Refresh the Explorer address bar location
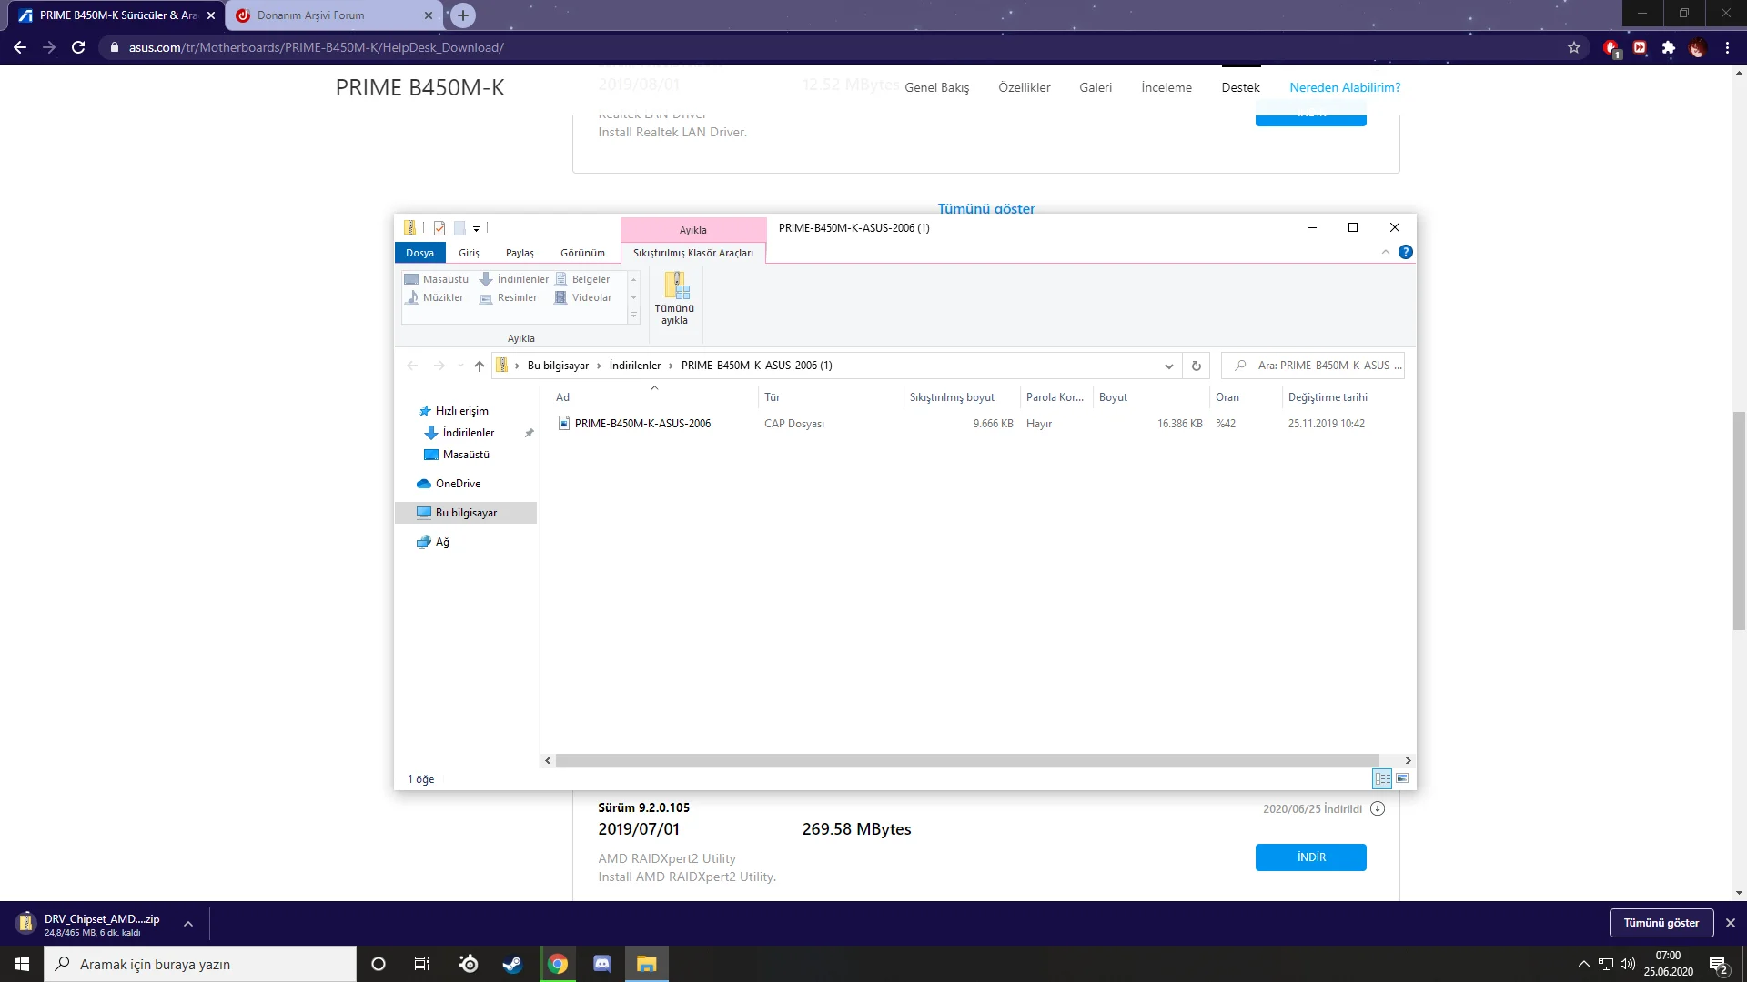Viewport: 1747px width, 982px height. click(x=1197, y=366)
